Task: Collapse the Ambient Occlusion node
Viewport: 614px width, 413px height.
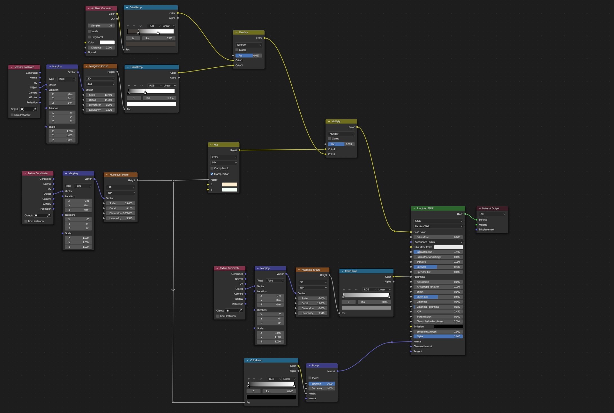Action: click(x=89, y=8)
